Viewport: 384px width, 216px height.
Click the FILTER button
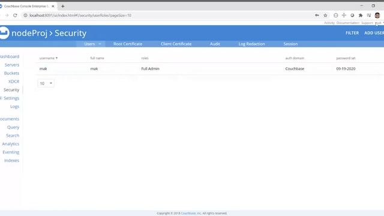pos(352,33)
